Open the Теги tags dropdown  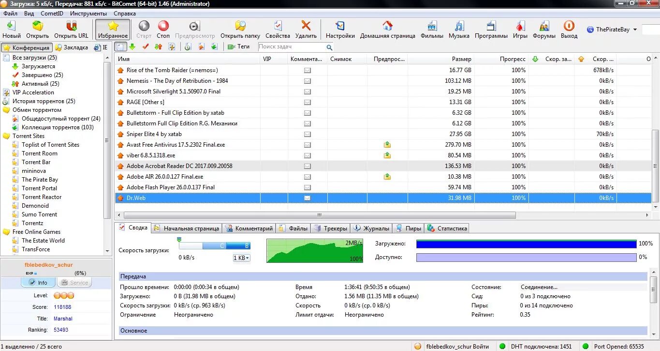tap(238, 47)
